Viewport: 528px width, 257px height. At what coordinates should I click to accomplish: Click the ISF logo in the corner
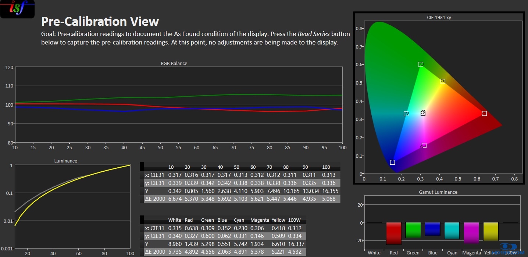tap(17, 9)
